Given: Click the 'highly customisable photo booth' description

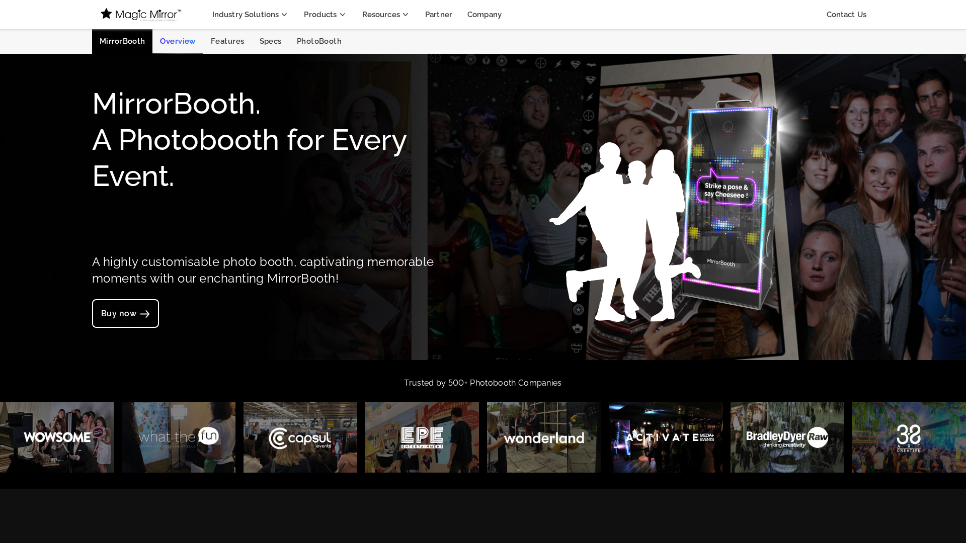Looking at the screenshot, I should click(x=263, y=270).
